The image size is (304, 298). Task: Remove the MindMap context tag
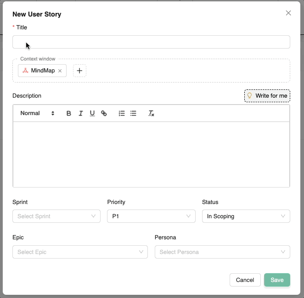60,71
